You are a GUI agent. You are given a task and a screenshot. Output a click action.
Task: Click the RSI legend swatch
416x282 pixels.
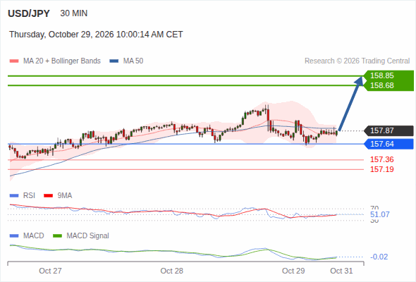tap(14, 196)
